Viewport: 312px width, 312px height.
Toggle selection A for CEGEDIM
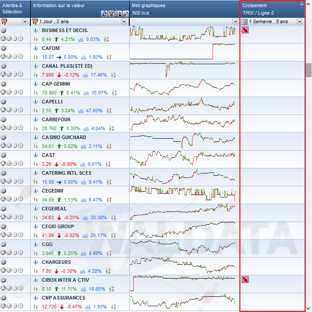click(x=3, y=199)
